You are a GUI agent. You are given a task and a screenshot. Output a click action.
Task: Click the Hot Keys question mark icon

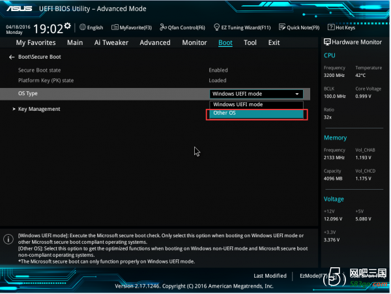[x=331, y=27]
